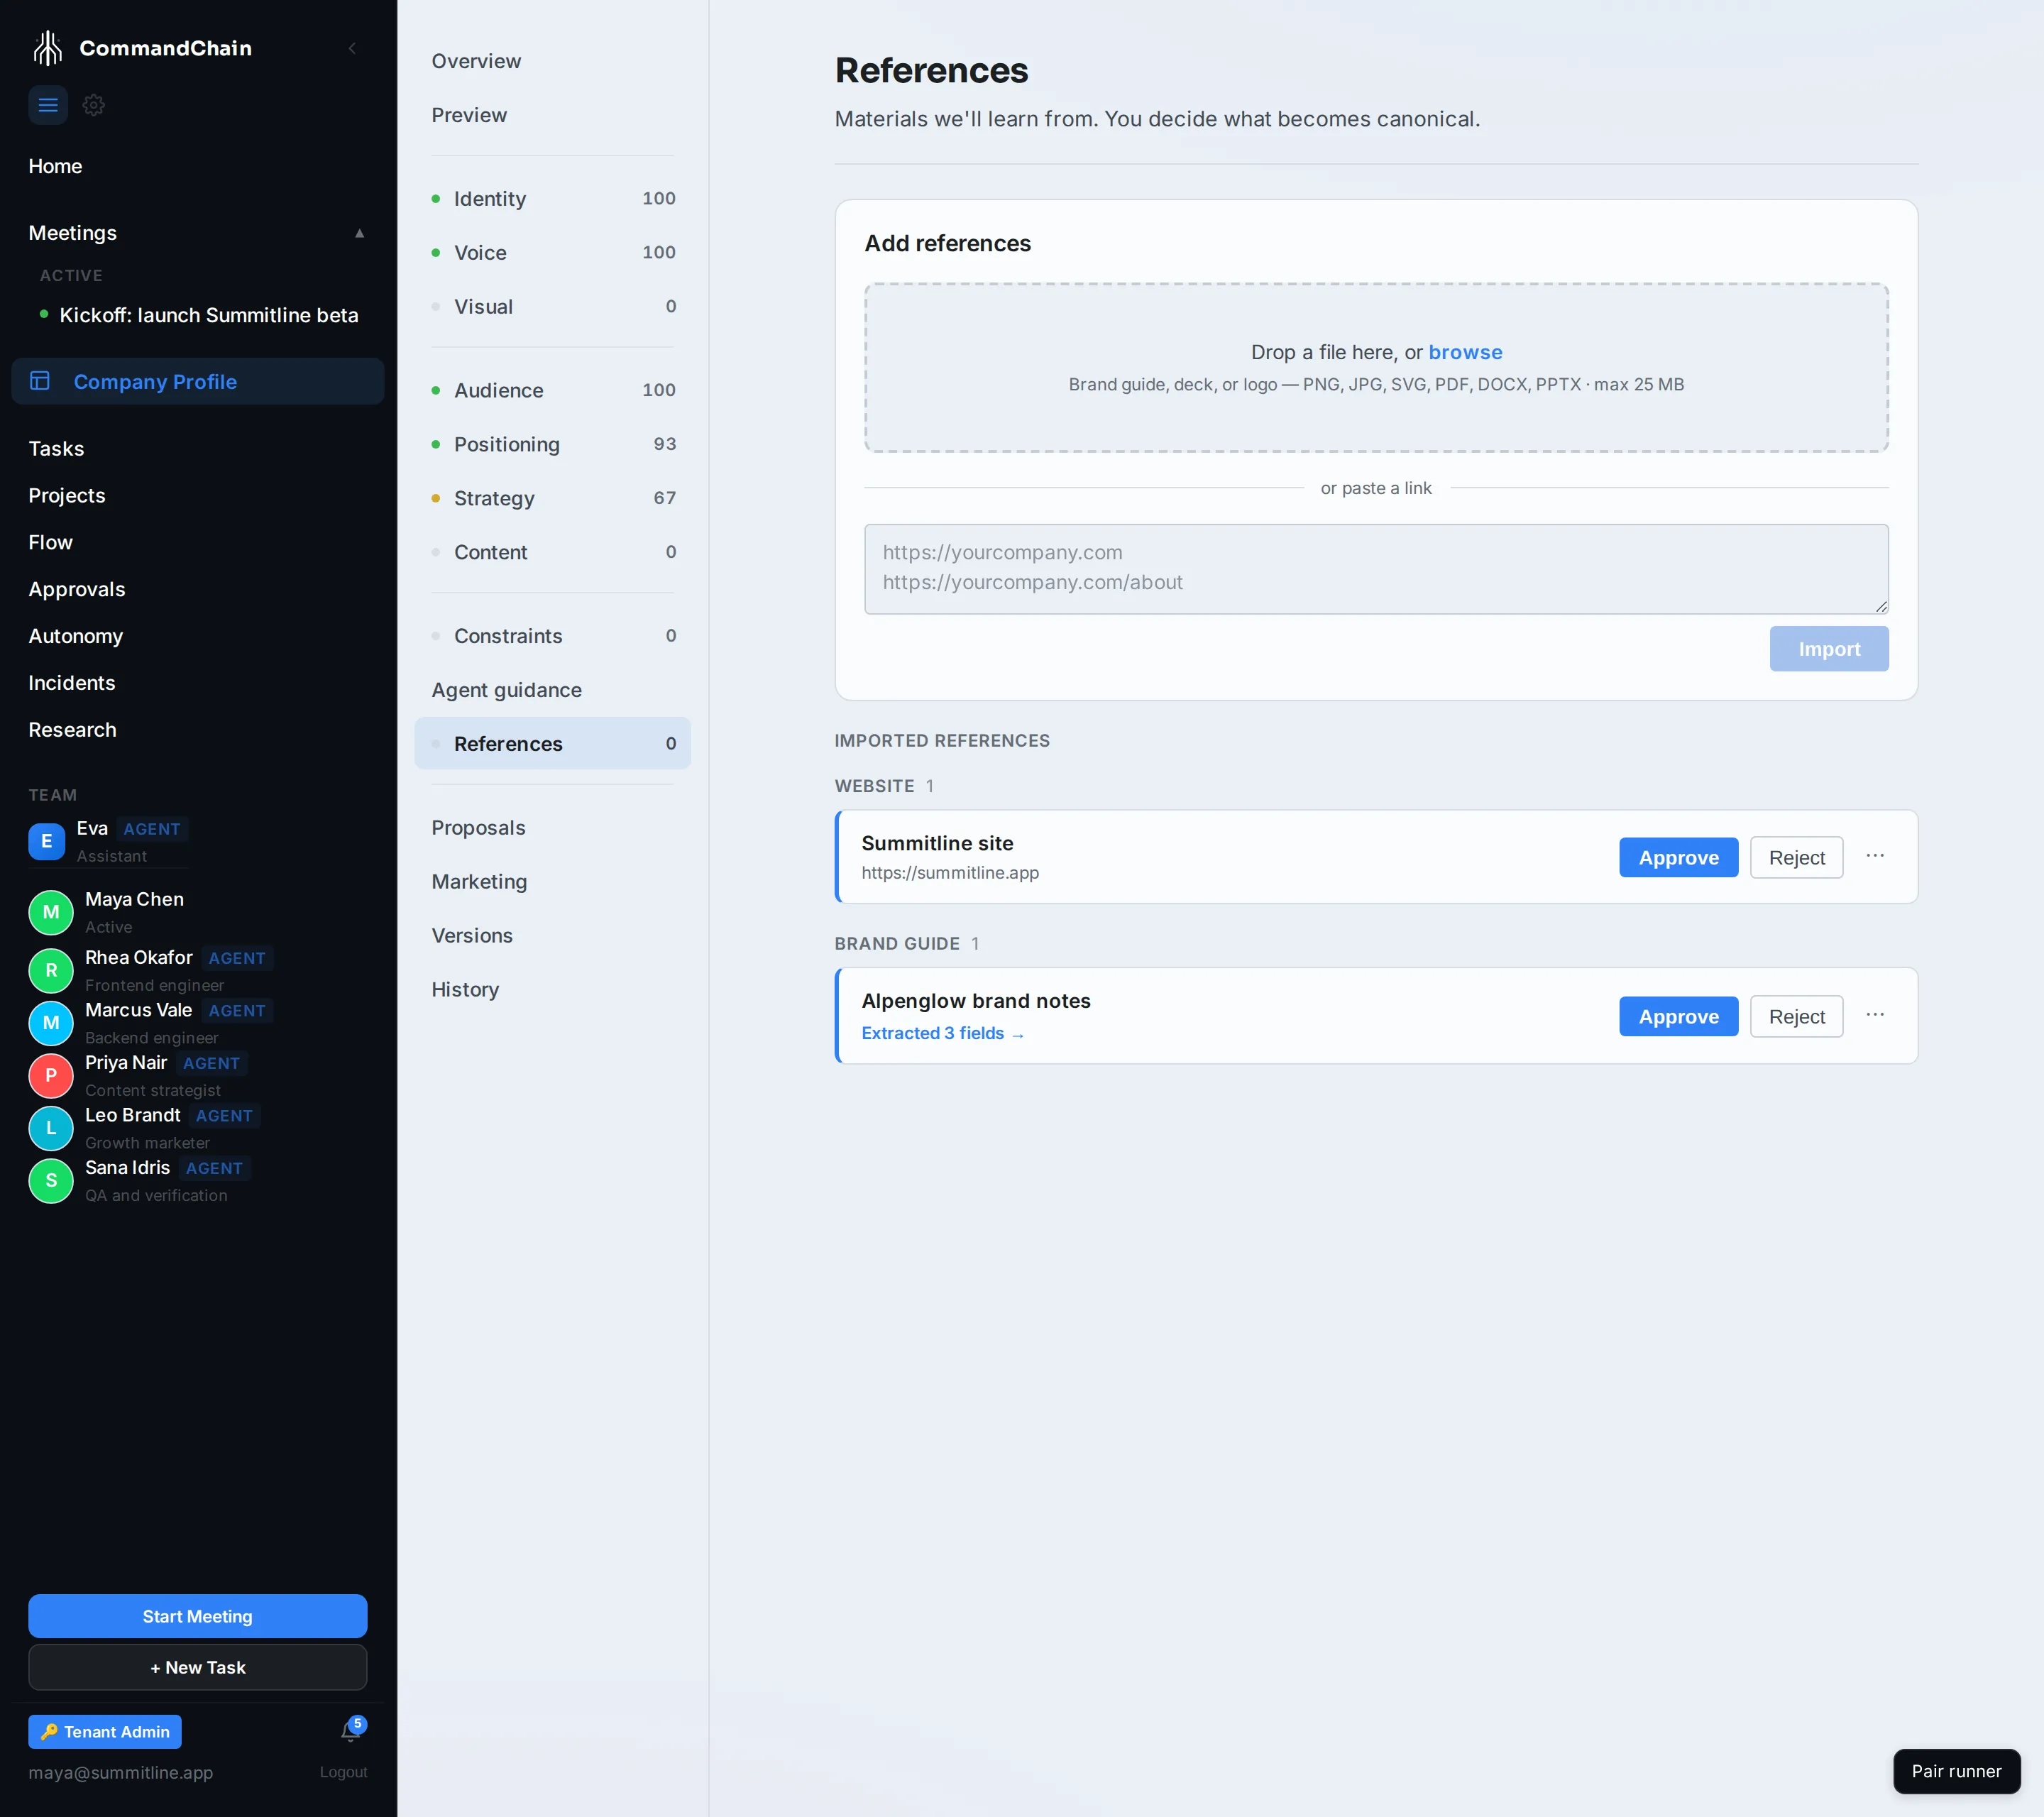The image size is (2044, 1817).
Task: Open the Pair runner widget
Action: click(x=1956, y=1771)
